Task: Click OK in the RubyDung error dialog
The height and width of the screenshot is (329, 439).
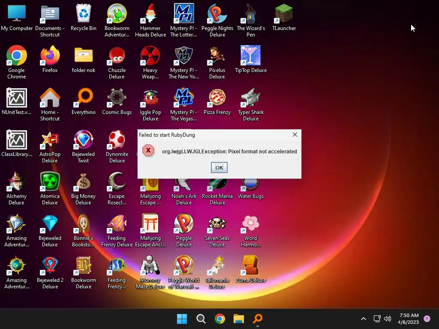Action: click(x=219, y=167)
